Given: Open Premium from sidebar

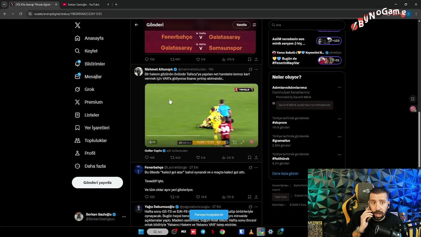Looking at the screenshot, I should tap(88, 102).
